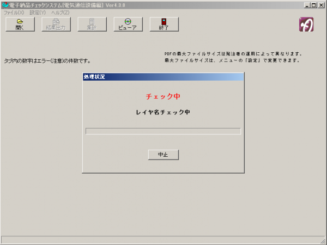Open the ヘルプ(Z) menu

tap(60, 12)
